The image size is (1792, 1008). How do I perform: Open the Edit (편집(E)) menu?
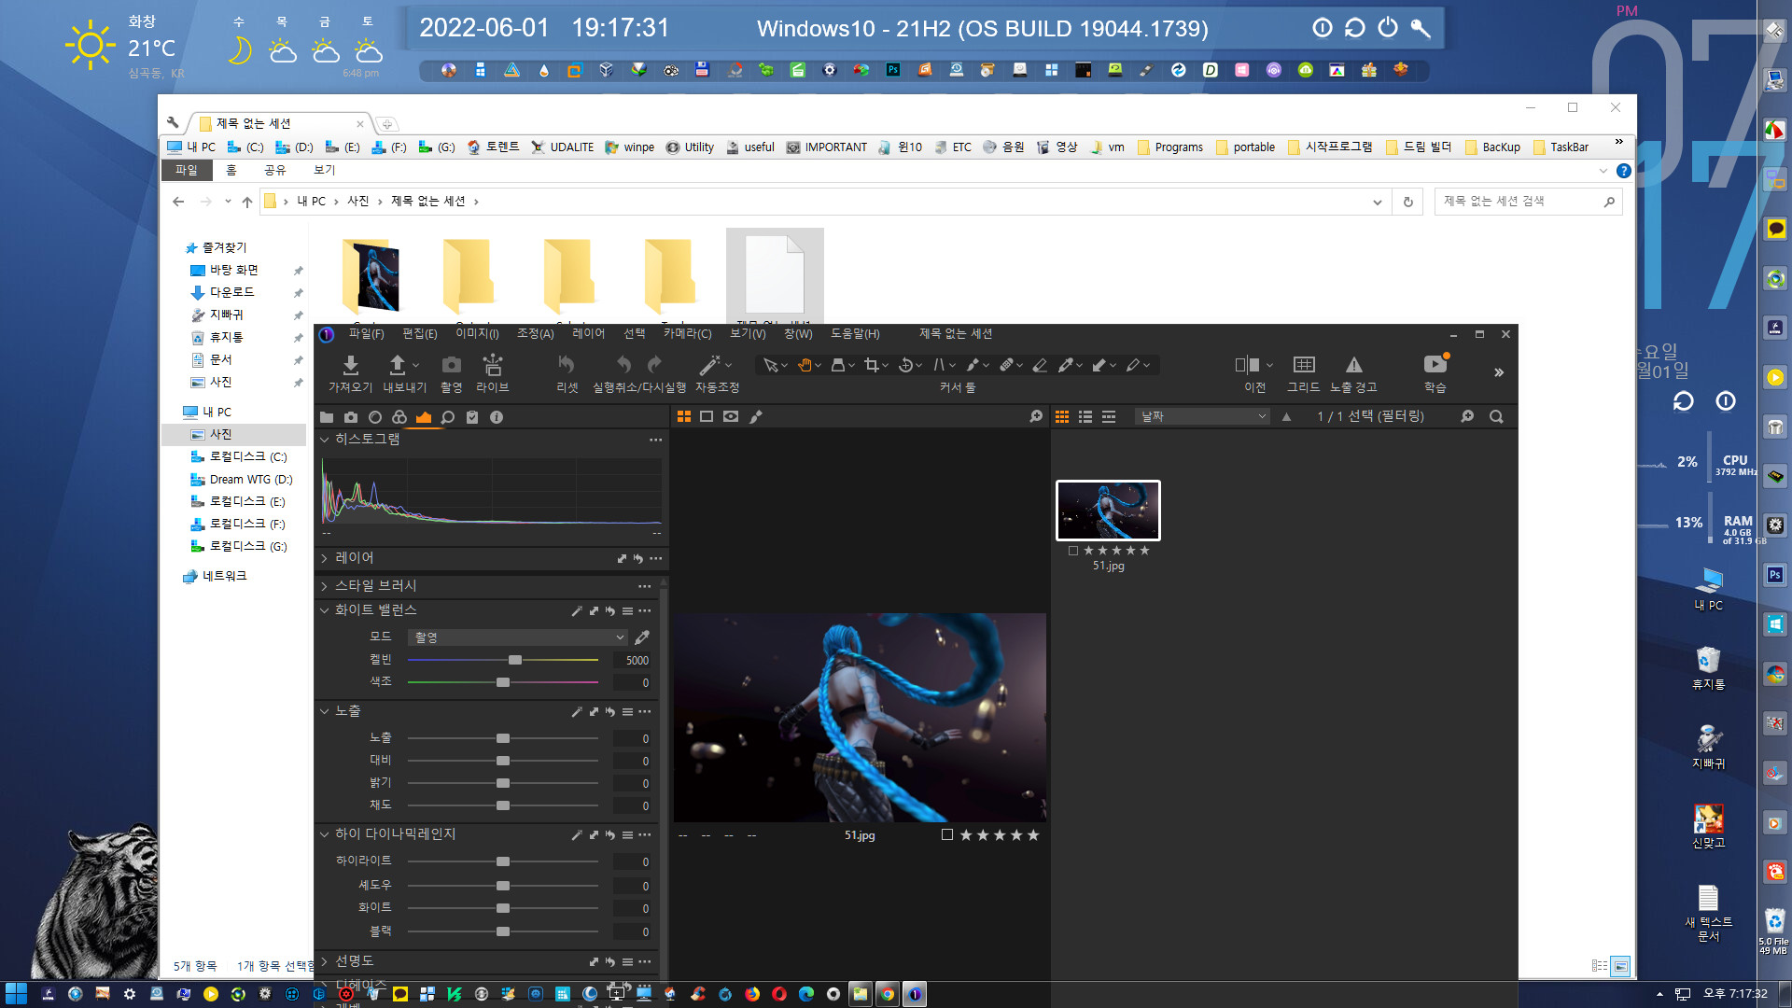pyautogui.click(x=419, y=334)
